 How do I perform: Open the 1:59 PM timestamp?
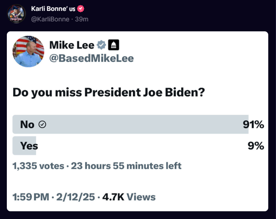pyautogui.click(x=31, y=197)
